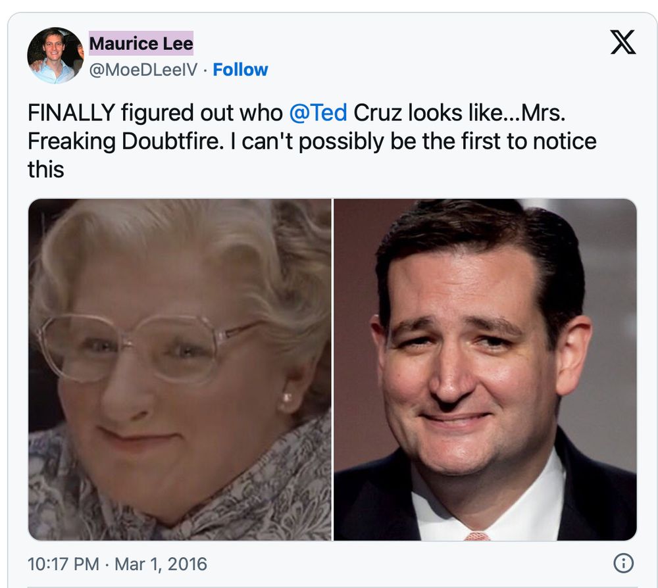This screenshot has height=588, width=658.
Task: Follow @MoeDLeeIV via the Follow link
Action: click(240, 69)
